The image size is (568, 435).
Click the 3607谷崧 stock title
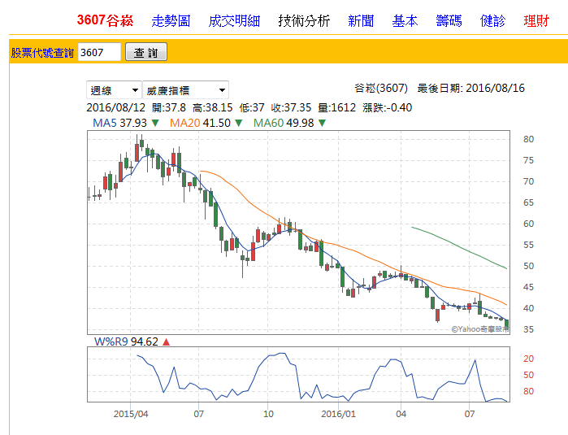tap(105, 20)
